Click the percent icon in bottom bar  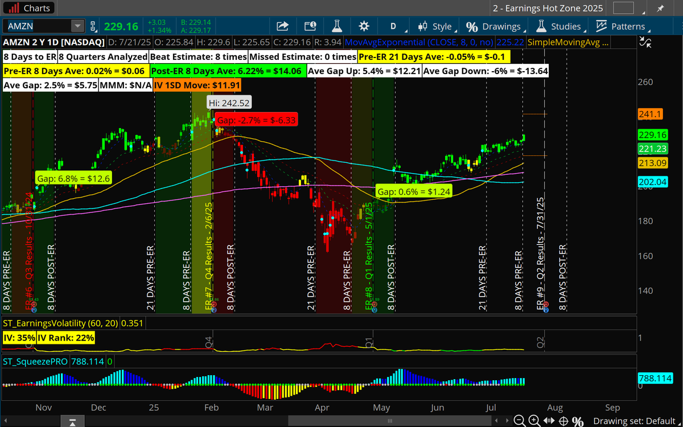coord(578,421)
